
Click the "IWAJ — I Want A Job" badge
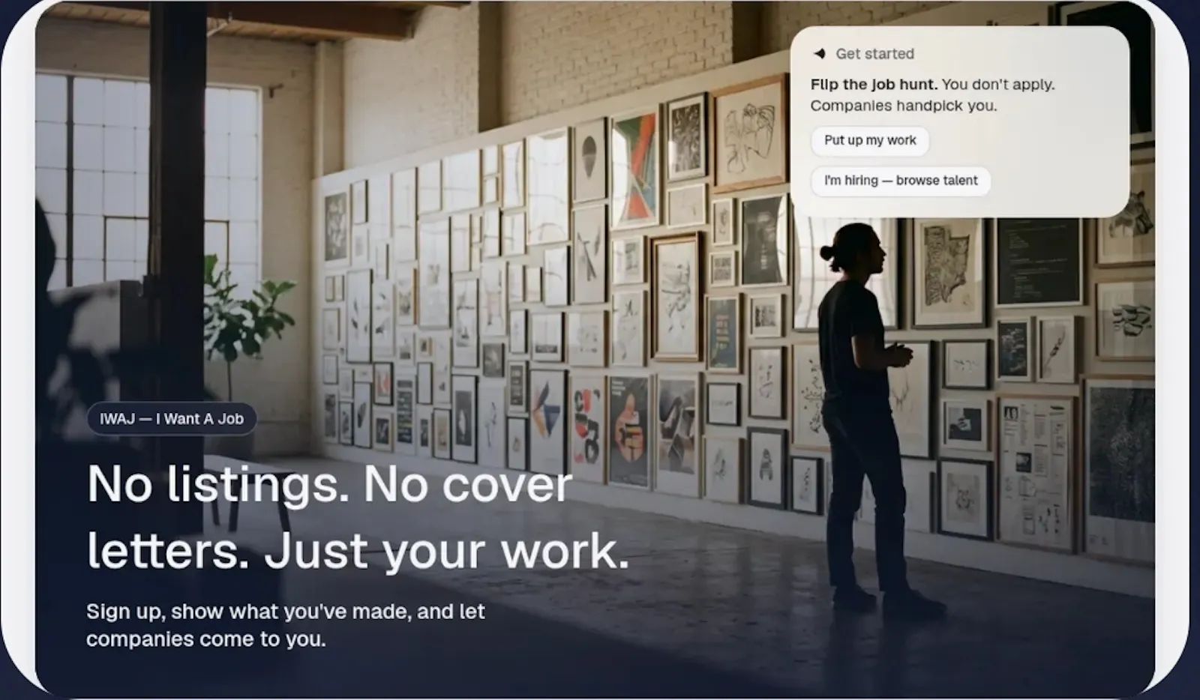pyautogui.click(x=172, y=419)
